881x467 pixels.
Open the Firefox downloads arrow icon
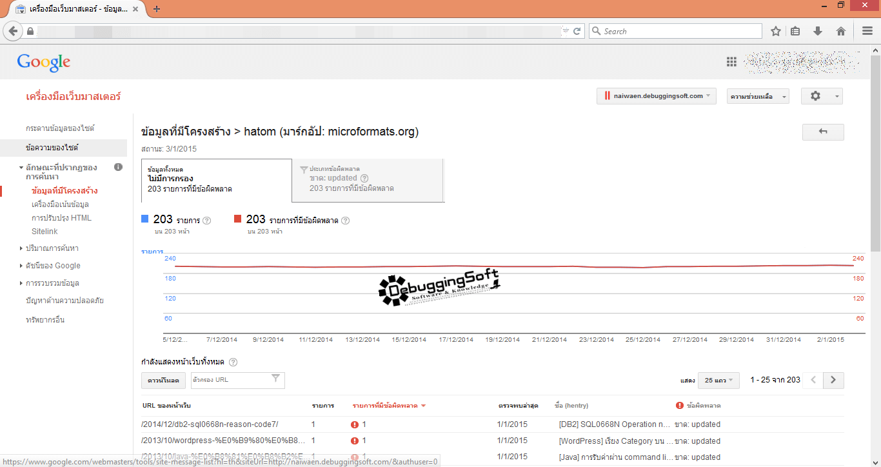pos(818,31)
